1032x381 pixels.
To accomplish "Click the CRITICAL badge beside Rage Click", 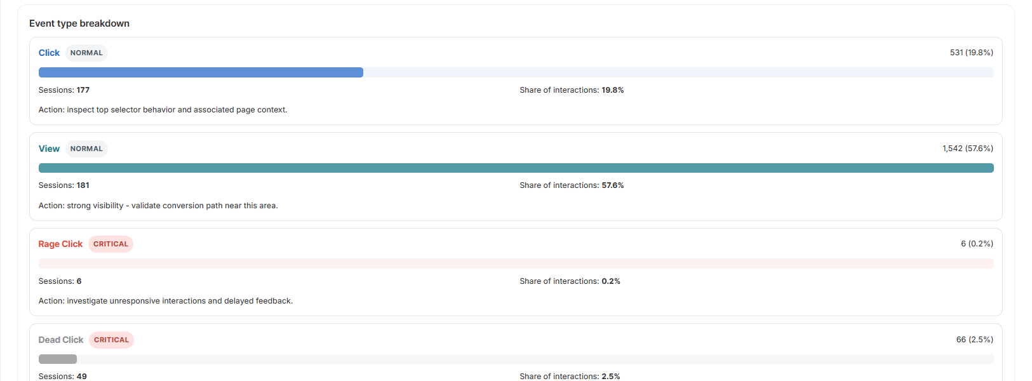I will click(x=111, y=244).
